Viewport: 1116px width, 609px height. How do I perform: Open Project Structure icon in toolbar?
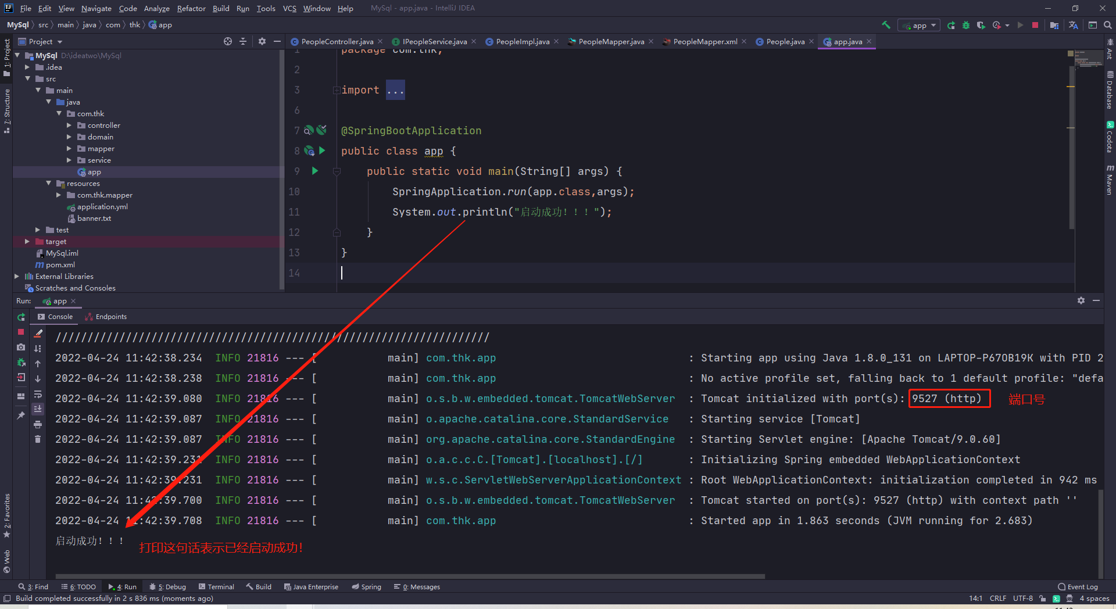coord(1054,25)
